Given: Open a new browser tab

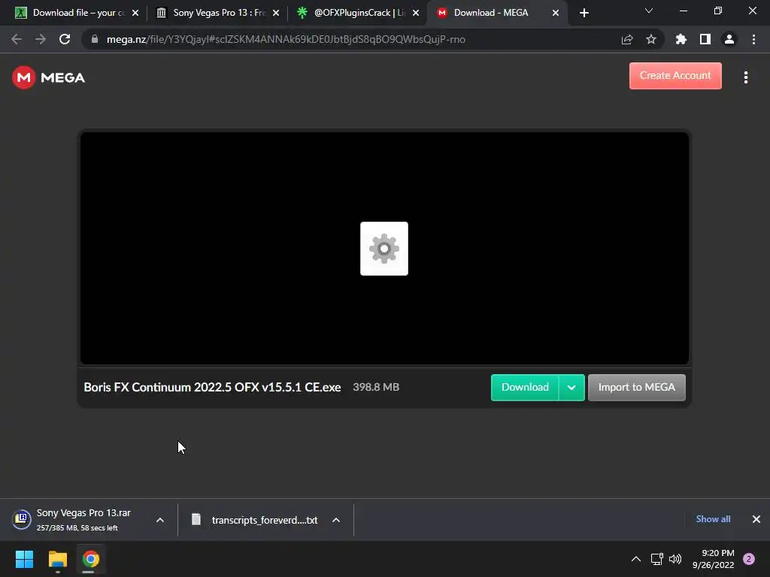Looking at the screenshot, I should click(x=584, y=14).
